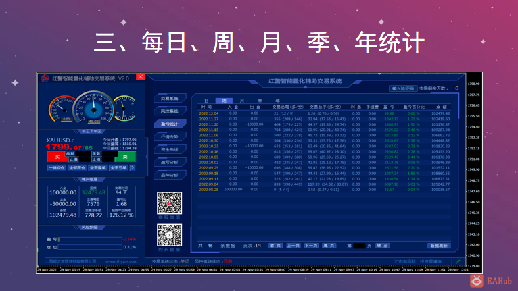Viewport: 518px width, 291px height.
Task: Collapse the side panel with left arrow handle
Action: pos(146,157)
